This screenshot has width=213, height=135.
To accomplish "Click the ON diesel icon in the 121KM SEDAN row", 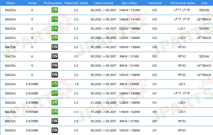I will (54, 56).
